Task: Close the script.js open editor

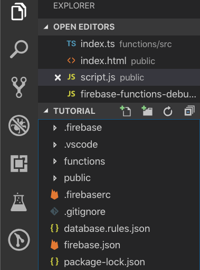Action: 58,77
